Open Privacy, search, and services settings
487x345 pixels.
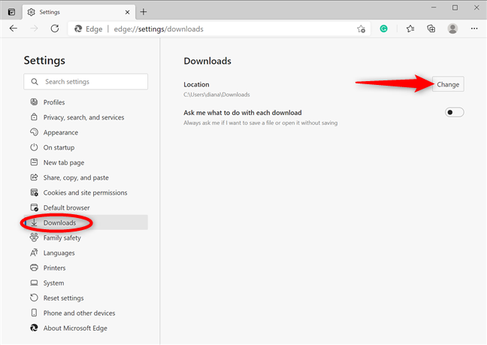(86, 117)
